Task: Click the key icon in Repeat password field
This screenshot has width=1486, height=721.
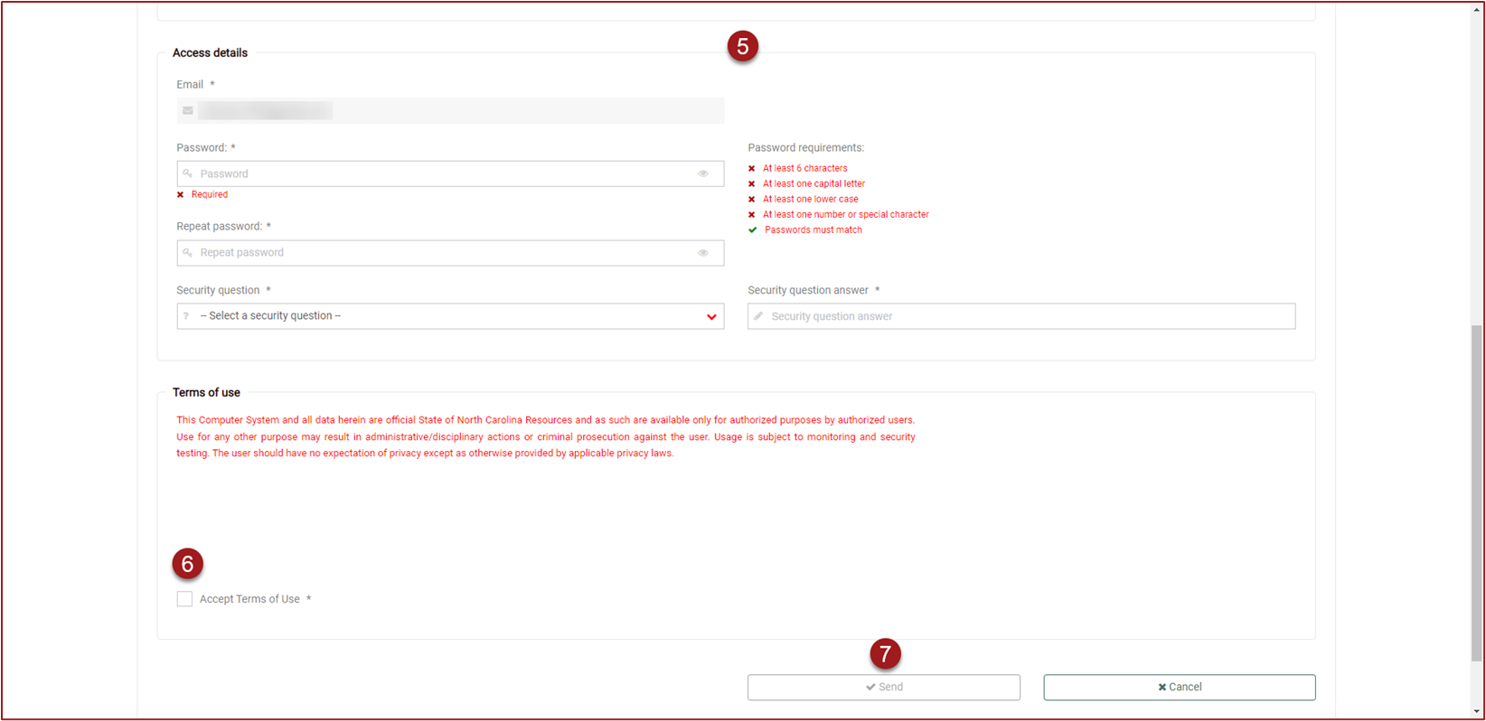Action: point(188,253)
